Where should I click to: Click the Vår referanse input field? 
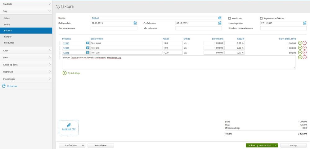[x=199, y=28]
